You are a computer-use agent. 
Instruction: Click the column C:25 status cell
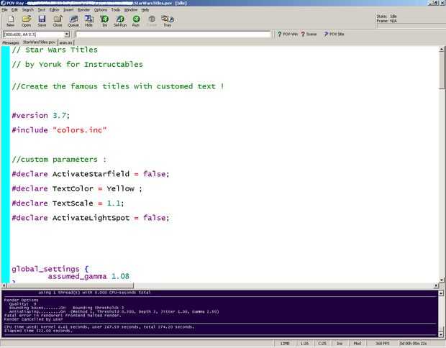322,344
